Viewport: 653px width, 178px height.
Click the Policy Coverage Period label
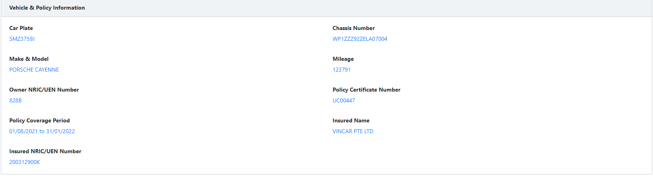coord(39,120)
